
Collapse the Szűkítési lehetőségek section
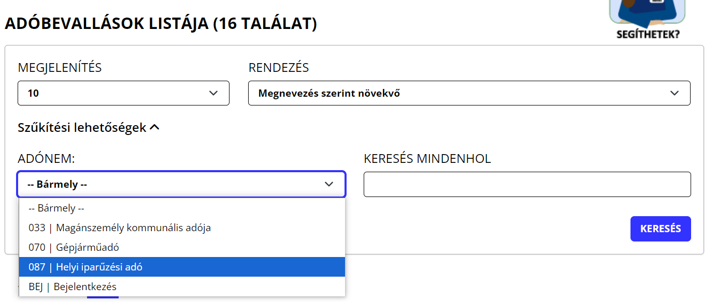89,128
